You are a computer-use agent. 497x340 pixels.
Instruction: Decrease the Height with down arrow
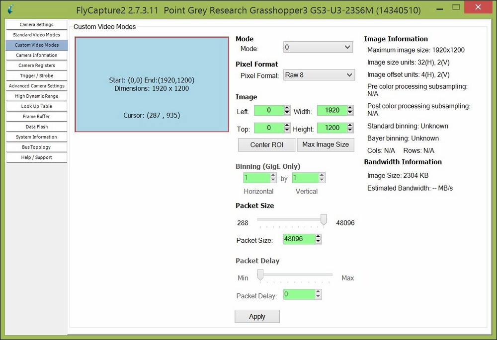click(x=350, y=131)
